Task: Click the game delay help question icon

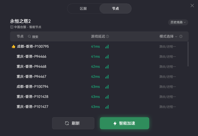Action: tap(107, 36)
